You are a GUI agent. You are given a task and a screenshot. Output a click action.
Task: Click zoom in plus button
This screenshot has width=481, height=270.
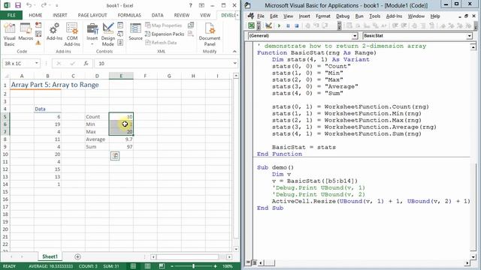pyautogui.click(x=216, y=266)
